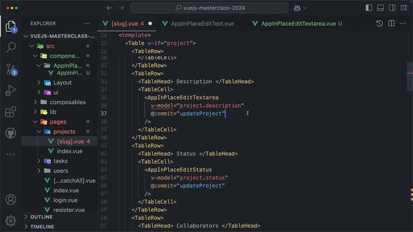Expand the TIMELINE section
Viewport: 413px width, 232px height.
[59, 227]
